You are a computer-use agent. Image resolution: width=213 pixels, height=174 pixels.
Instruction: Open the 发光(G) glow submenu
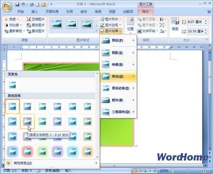coord(118,76)
